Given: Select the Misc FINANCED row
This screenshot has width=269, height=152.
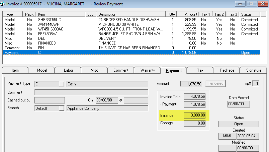Looking at the screenshot, I should tap(131, 43).
